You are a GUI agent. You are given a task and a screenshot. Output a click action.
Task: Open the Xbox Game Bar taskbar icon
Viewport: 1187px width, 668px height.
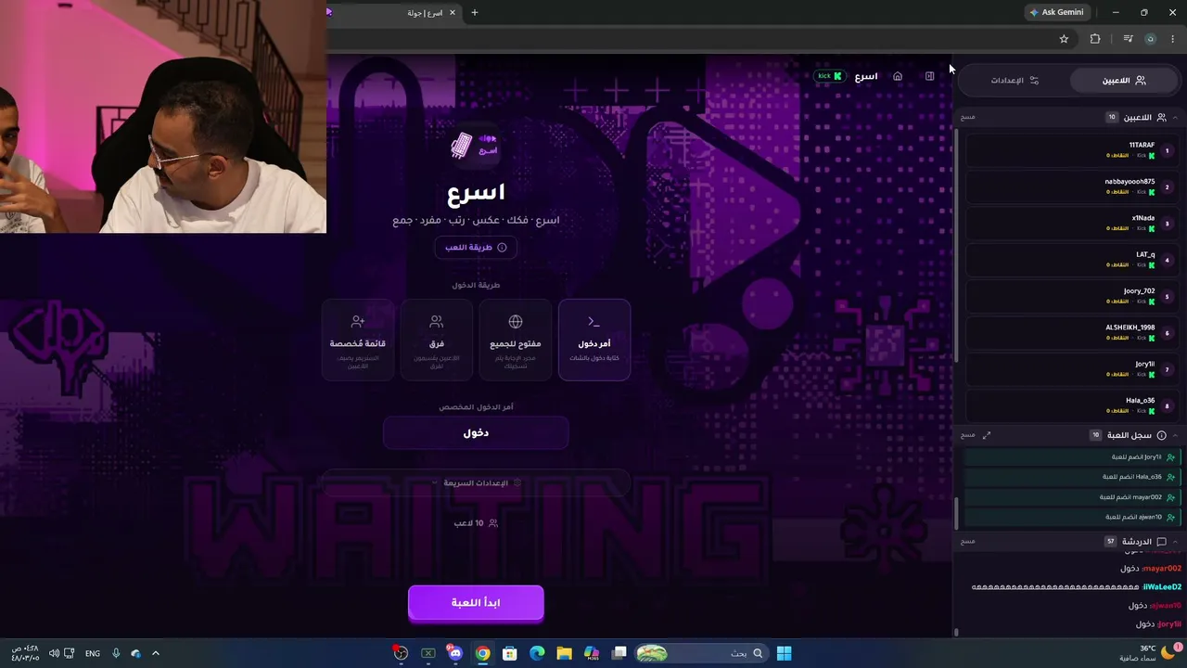(428, 653)
